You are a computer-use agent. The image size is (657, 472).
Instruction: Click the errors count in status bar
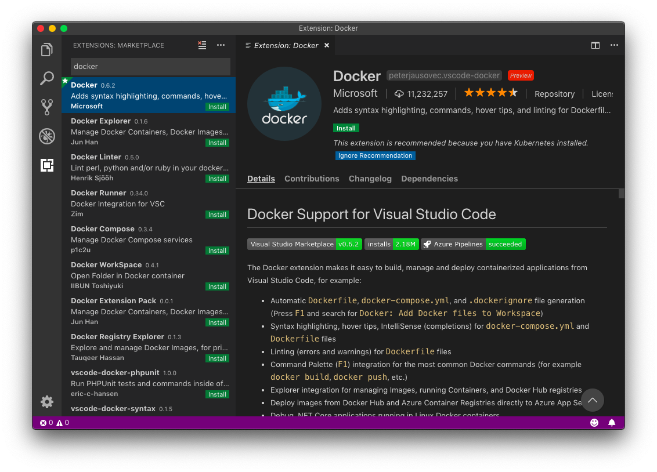tap(46, 423)
